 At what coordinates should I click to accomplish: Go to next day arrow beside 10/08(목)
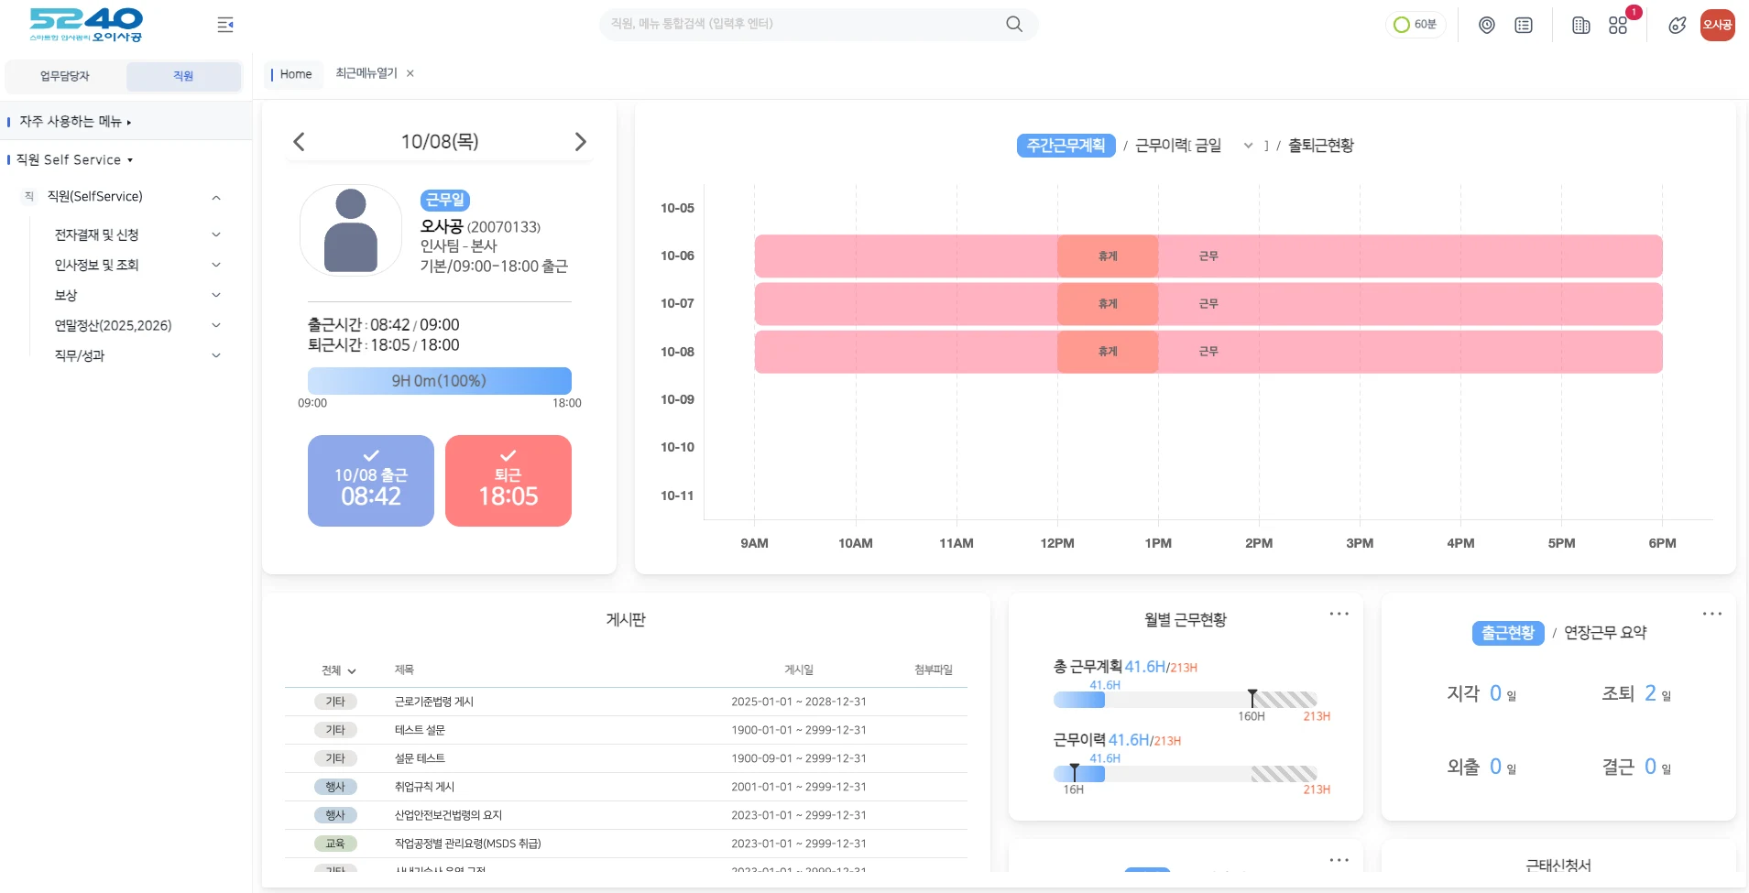pyautogui.click(x=580, y=142)
